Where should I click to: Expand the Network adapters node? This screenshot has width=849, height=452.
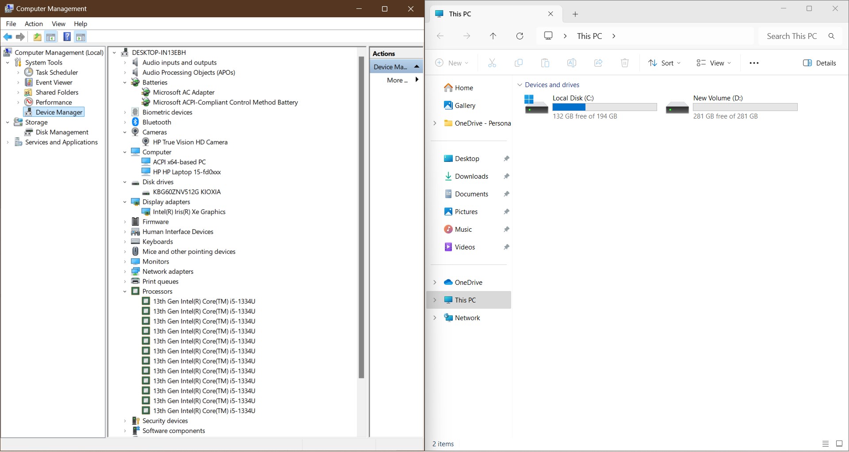click(125, 272)
